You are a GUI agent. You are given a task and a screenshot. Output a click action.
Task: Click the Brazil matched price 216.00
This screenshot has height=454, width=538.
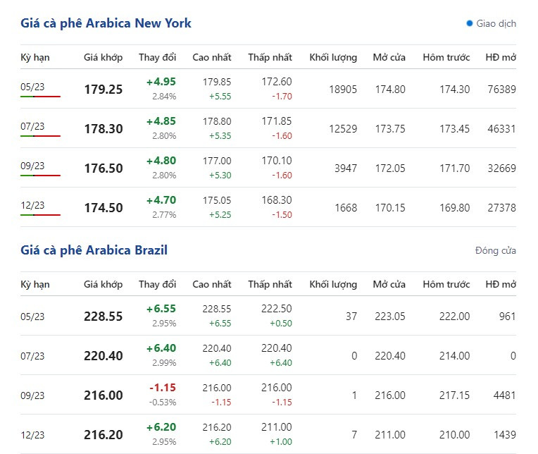pyautogui.click(x=104, y=395)
